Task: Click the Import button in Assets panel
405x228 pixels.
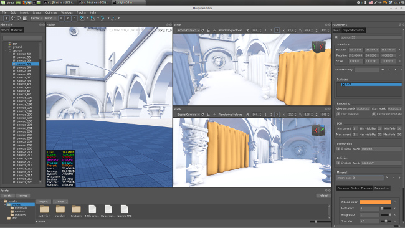Action: 44,201
